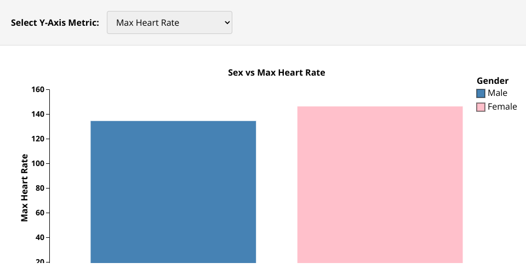Click the pink Female bar

(x=380, y=186)
